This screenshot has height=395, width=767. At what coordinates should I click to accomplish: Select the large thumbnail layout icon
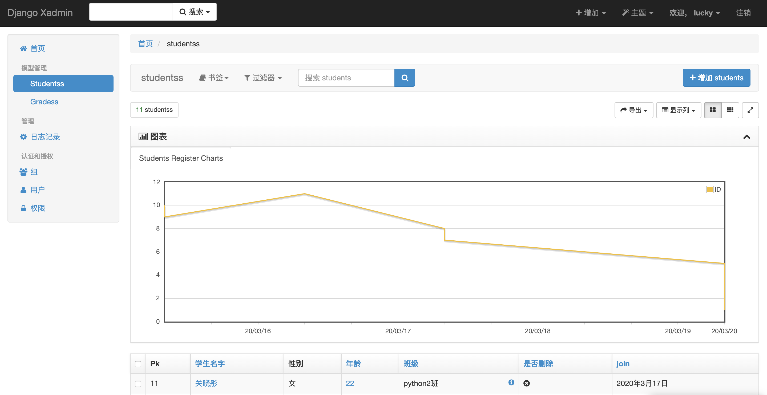point(713,110)
